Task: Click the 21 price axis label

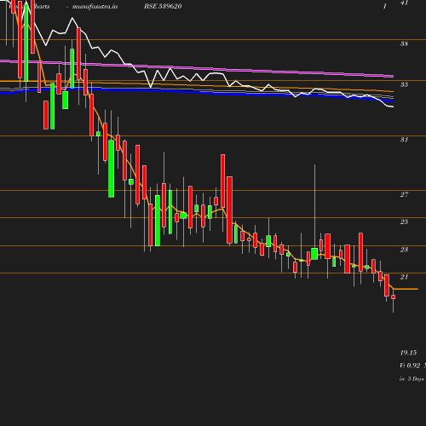Action: coord(404,277)
